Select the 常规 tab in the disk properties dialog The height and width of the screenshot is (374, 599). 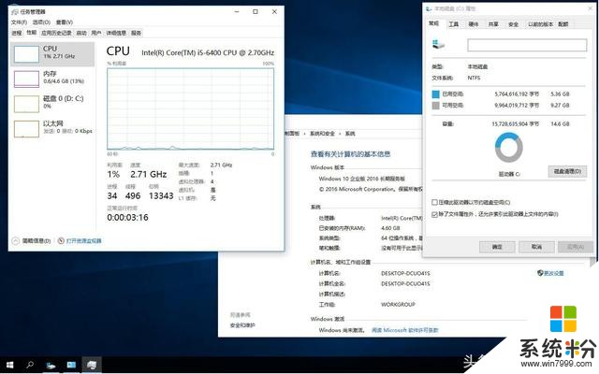433,23
